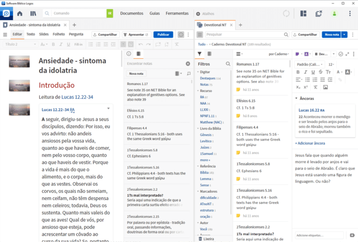358x242 pixels.
Task: Collapse the Livro da Bíblia filter group
Action: pos(198,129)
